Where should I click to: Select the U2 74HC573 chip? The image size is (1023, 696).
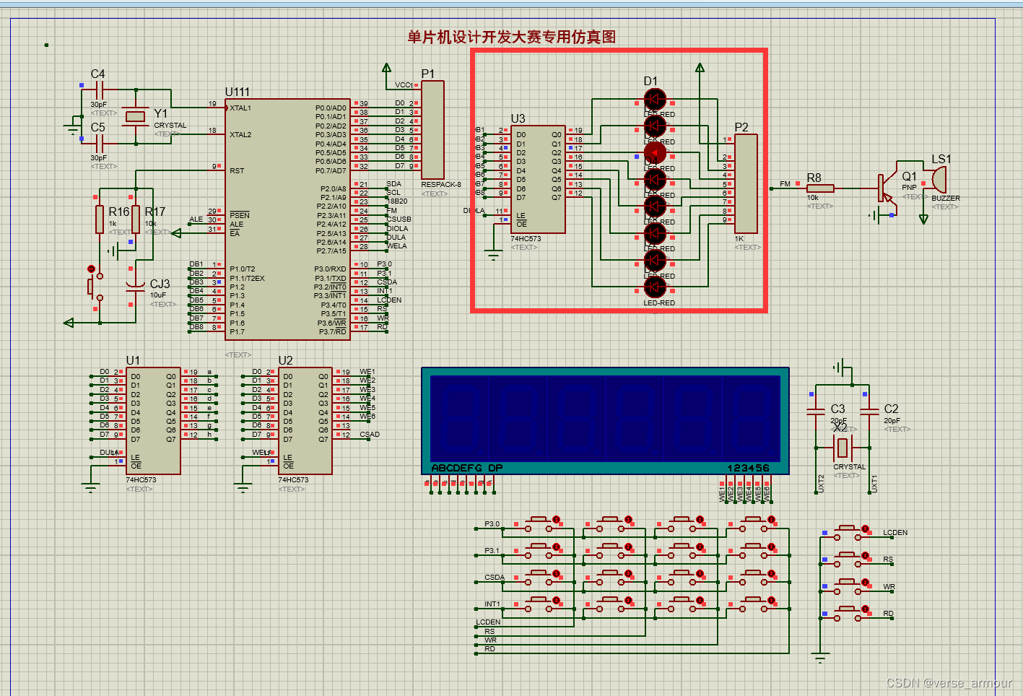pos(305,421)
